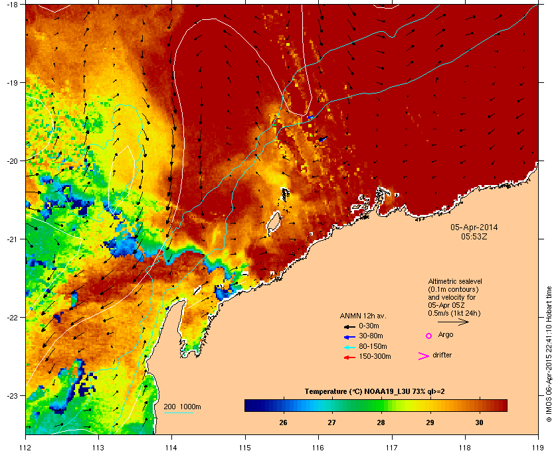Click the 'drifter' legend label
Image resolution: width=558 pixels, height=451 pixels.
pos(442,355)
